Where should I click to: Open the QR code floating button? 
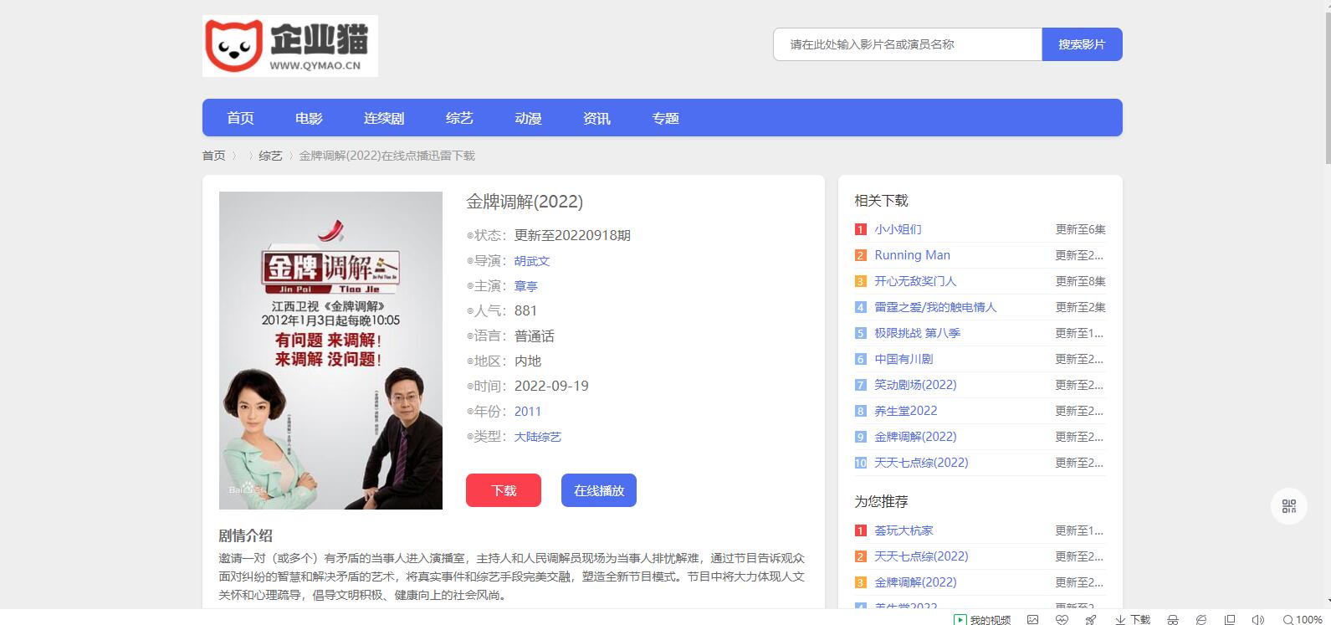1288,506
